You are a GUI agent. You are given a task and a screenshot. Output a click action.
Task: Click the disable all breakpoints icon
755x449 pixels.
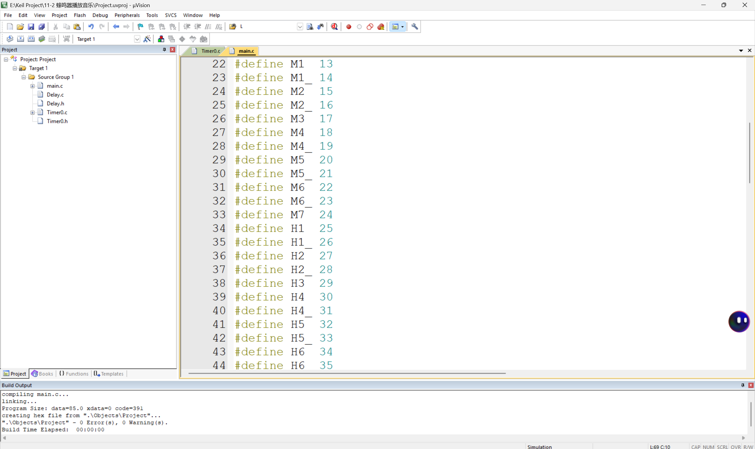(x=370, y=27)
